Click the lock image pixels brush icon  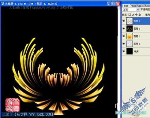click(x=133, y=15)
